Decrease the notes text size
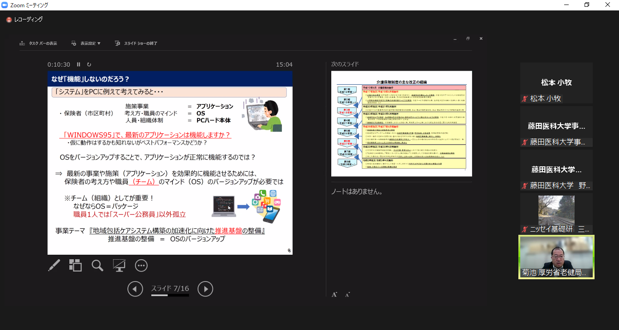The height and width of the screenshot is (330, 619). (348, 295)
